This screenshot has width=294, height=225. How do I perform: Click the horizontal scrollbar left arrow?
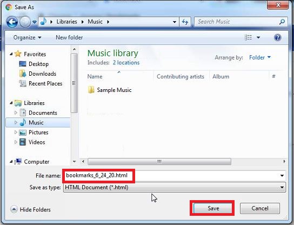tap(83, 161)
